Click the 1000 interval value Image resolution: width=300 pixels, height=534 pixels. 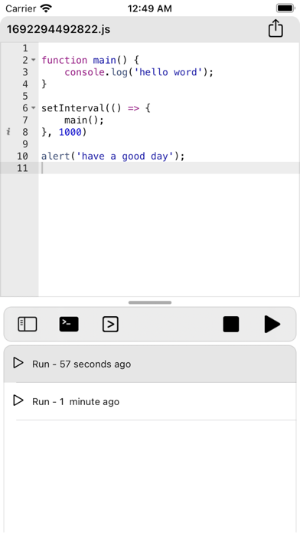pos(70,132)
